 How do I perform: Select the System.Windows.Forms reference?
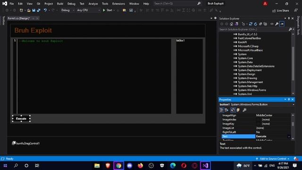252,90
